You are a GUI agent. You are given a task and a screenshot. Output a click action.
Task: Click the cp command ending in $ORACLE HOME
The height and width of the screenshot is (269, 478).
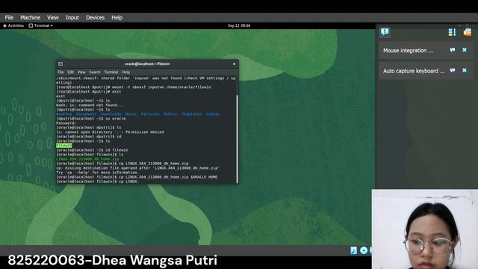coord(137,177)
